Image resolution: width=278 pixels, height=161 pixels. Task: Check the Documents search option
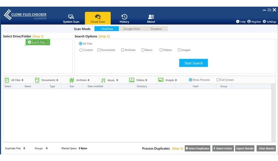(x=99, y=50)
